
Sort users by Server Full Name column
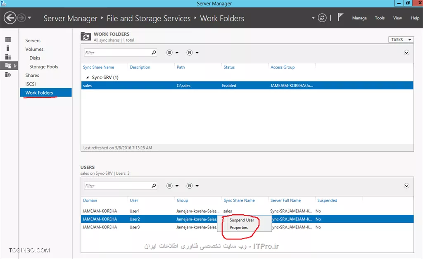pos(285,200)
